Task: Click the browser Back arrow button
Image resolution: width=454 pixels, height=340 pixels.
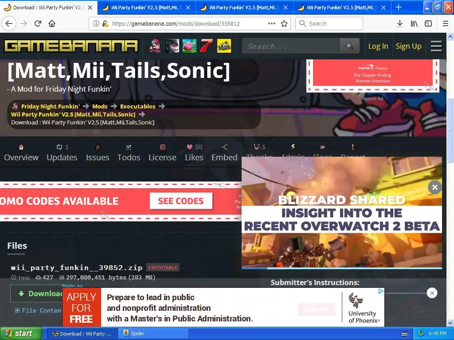Action: point(9,23)
